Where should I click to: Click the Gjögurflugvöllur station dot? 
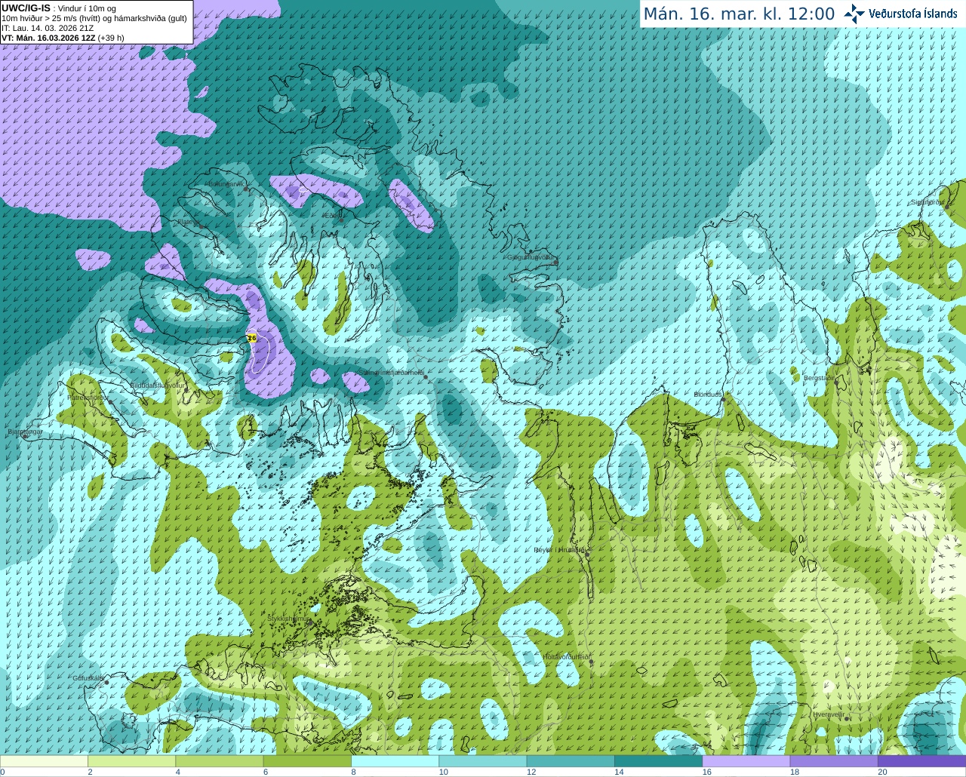tap(556, 263)
